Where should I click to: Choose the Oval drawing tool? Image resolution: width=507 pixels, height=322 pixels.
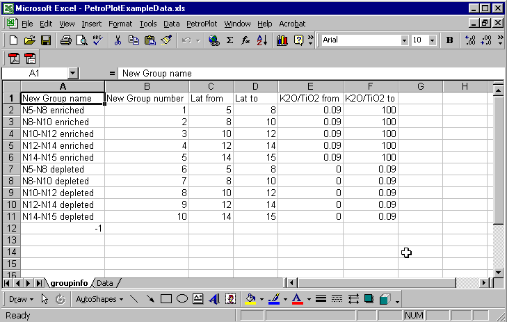(x=182, y=299)
